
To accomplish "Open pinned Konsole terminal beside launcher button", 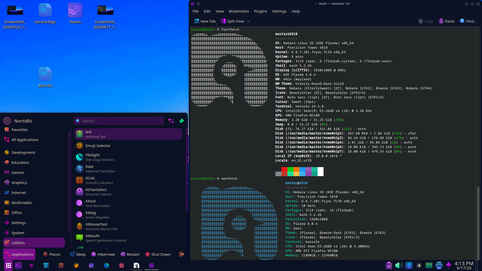I will click(x=18, y=265).
